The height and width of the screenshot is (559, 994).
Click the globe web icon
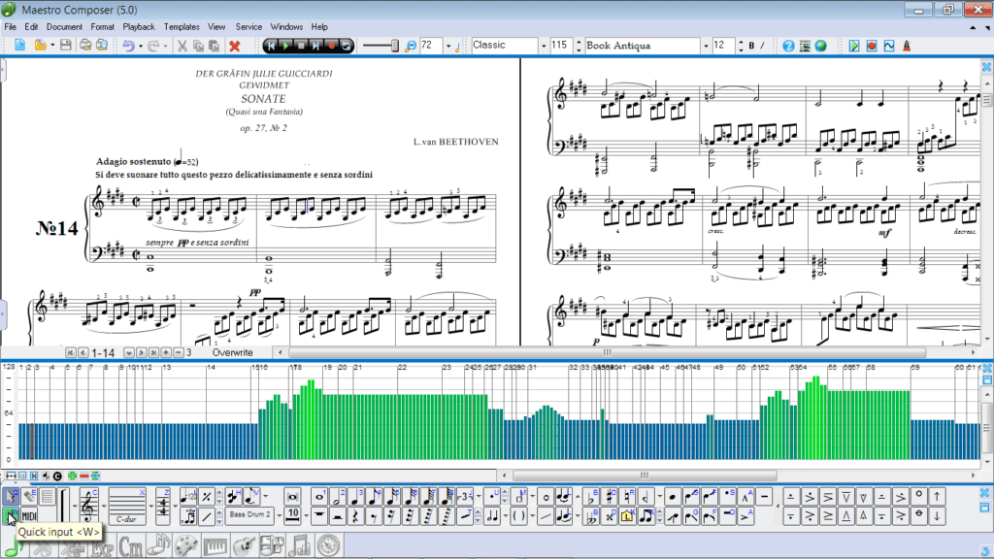[x=821, y=46]
